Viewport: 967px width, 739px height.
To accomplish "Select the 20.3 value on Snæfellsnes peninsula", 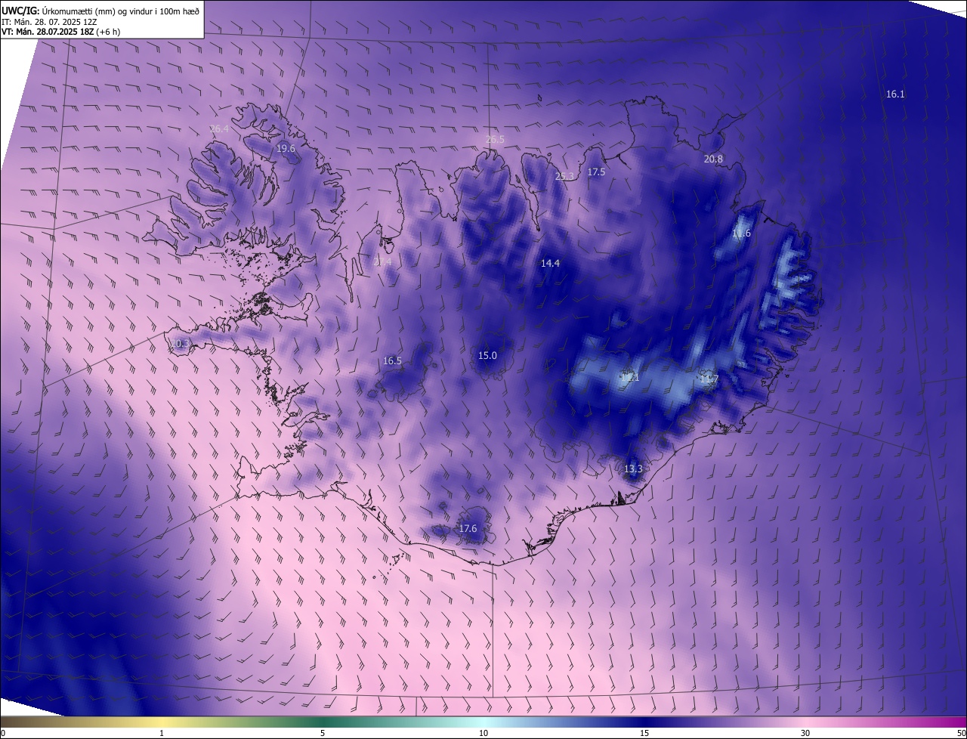I will (x=180, y=344).
